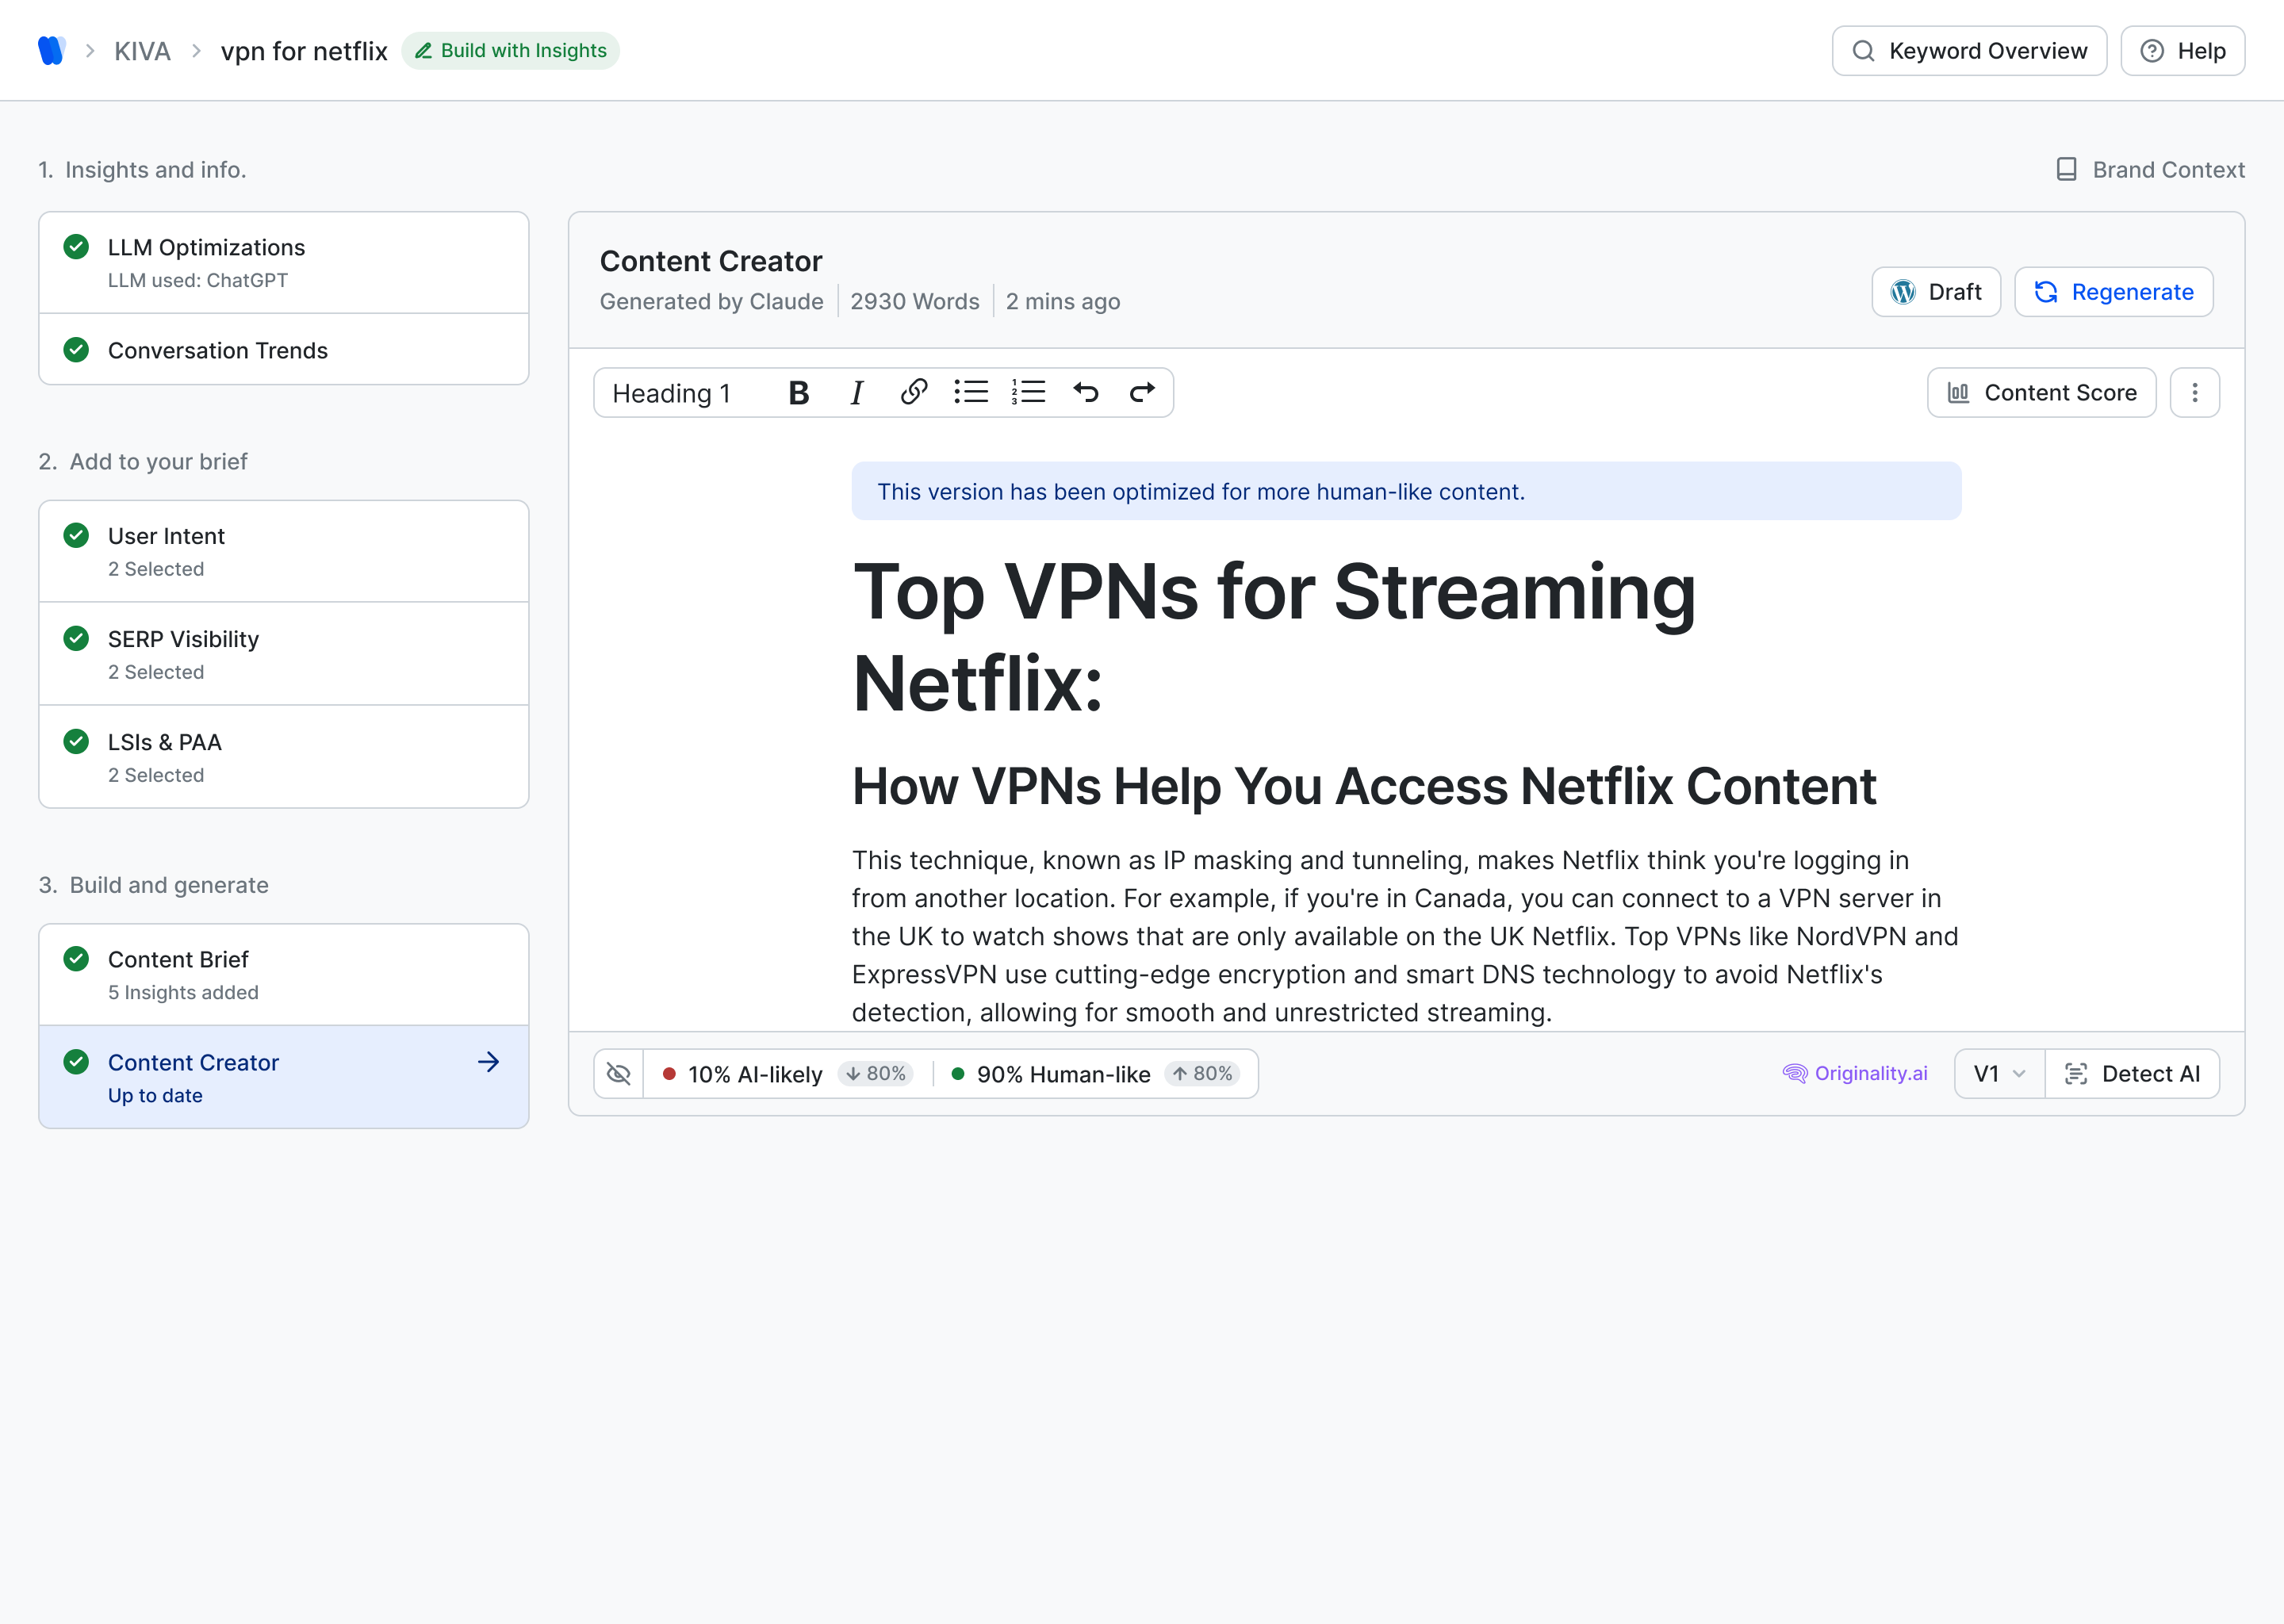Click the 'Top VPNs for Streaming Netflix' heading
Viewport: 2284px width, 1624px height.
coord(1274,637)
